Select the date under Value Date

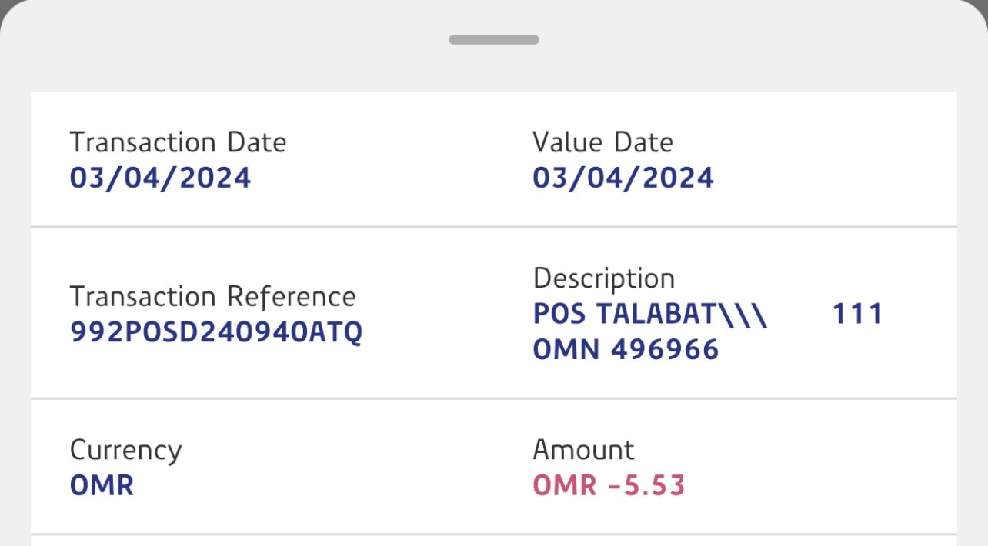pyautogui.click(x=623, y=178)
